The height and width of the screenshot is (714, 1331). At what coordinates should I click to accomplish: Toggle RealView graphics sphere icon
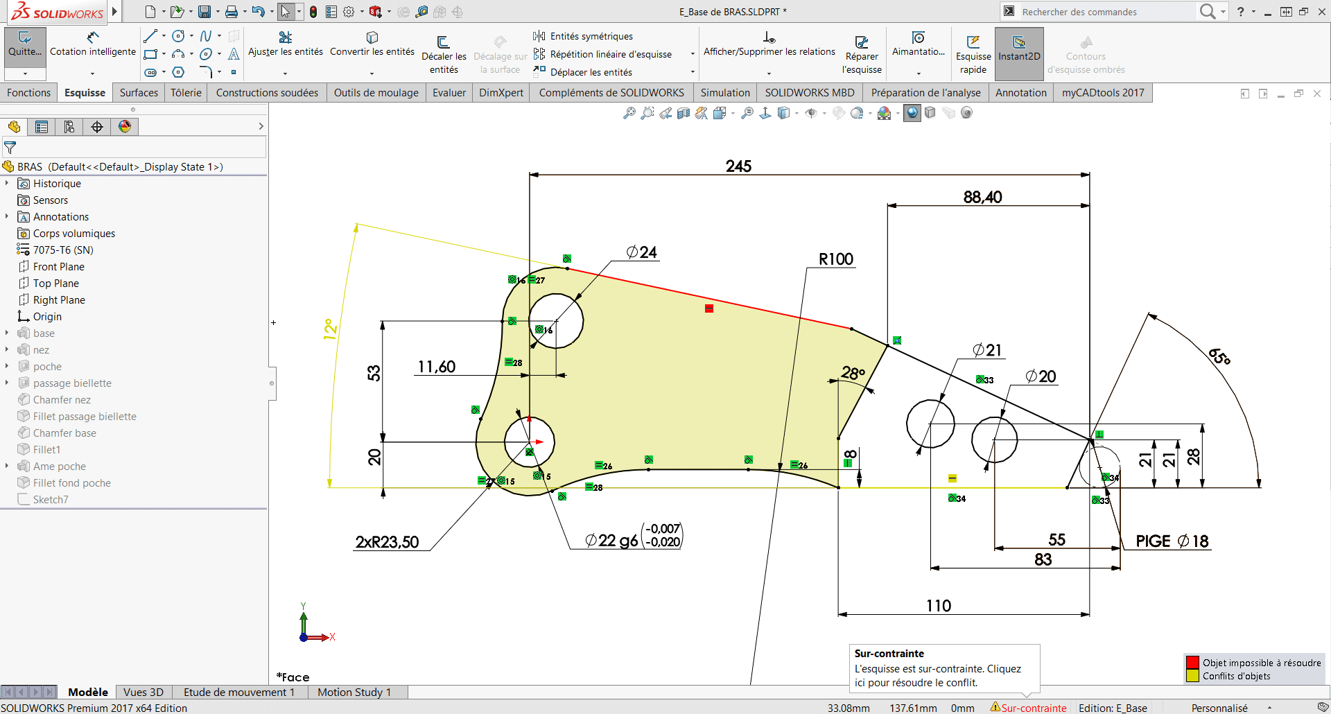coord(912,113)
